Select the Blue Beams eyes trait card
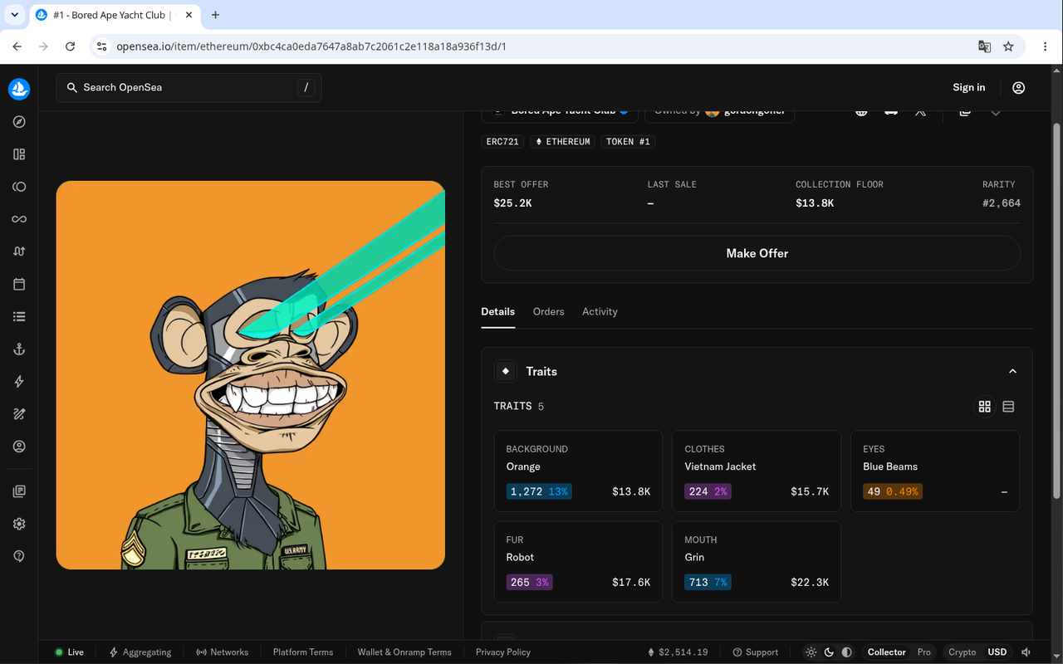This screenshot has height=664, width=1063. [935, 471]
